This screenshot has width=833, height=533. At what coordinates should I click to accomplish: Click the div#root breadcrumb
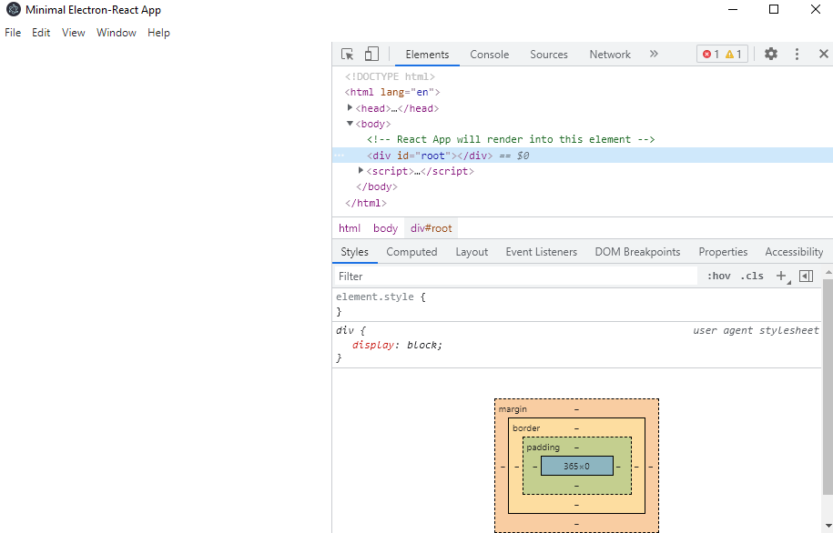click(432, 227)
